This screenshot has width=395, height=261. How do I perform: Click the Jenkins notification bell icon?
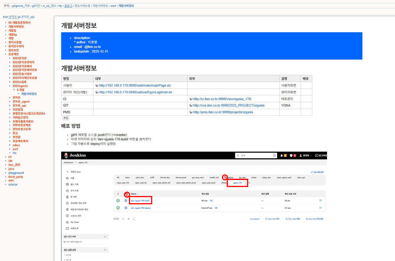pyautogui.click(x=282, y=156)
